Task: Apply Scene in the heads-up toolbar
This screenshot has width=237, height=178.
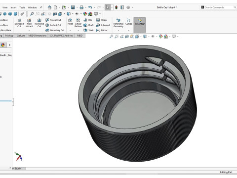Action: (x=166, y=37)
